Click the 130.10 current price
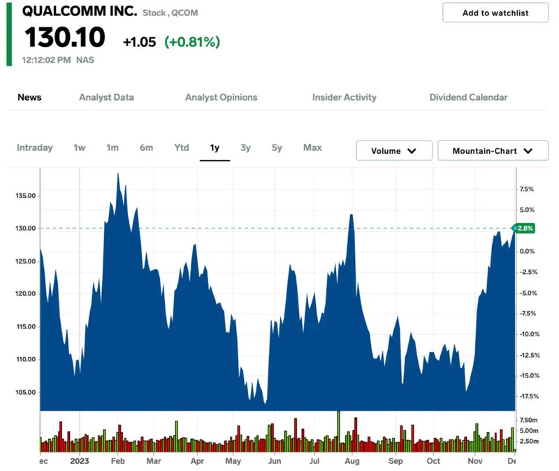 pyautogui.click(x=64, y=37)
